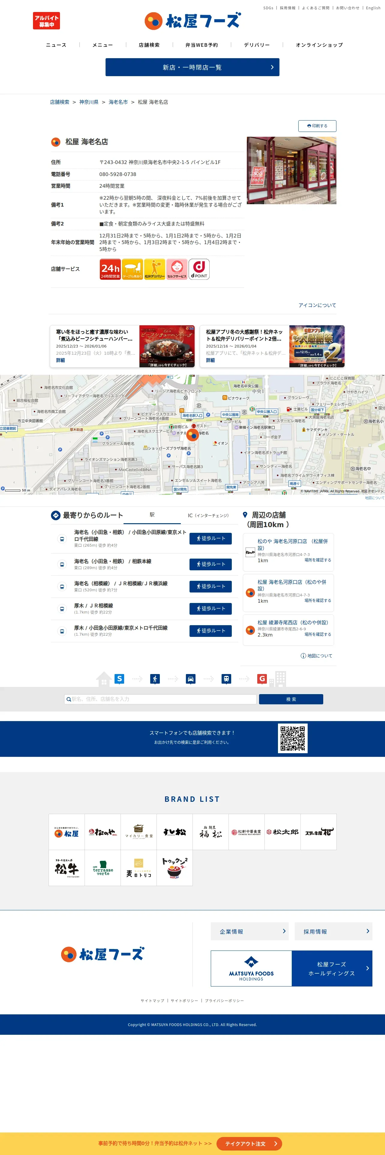Click the d POINT service icon
Screen dimensions: 385x1155
click(199, 269)
